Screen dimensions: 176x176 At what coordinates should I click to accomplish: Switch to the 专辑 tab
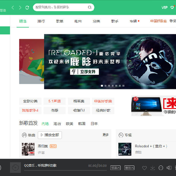pyautogui.click(x=133, y=21)
